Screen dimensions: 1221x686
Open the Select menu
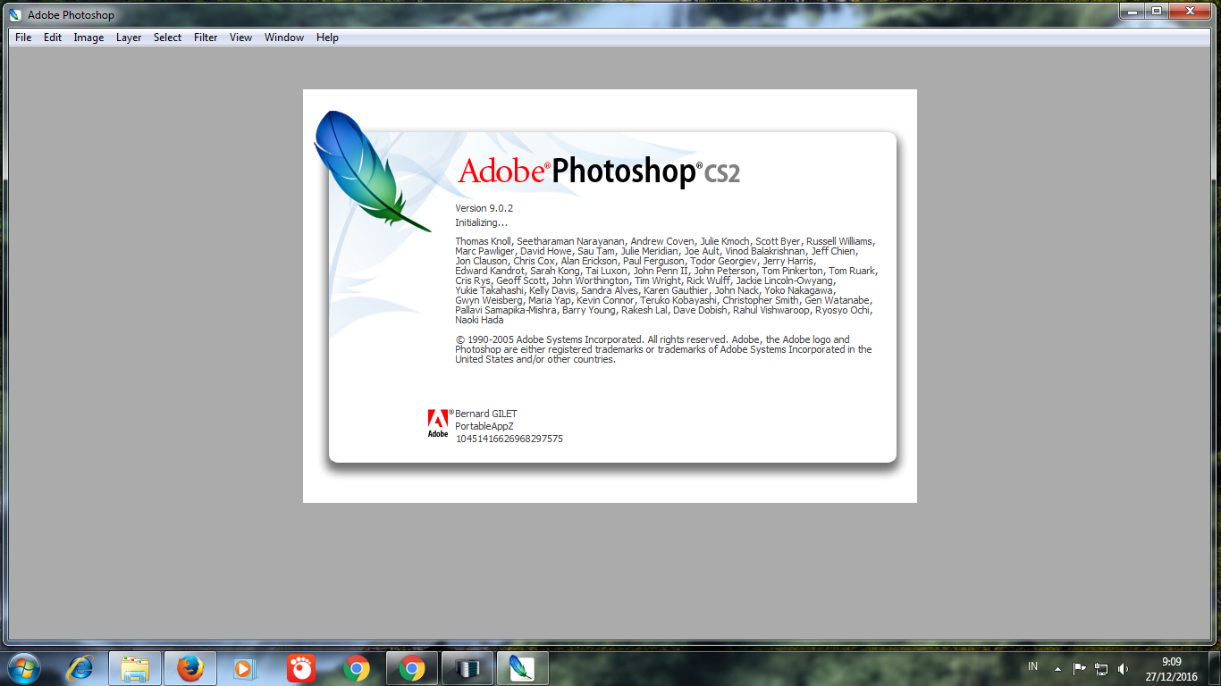pyautogui.click(x=167, y=38)
